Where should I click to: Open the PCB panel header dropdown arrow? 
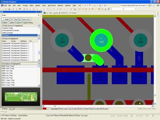coord(36,12)
